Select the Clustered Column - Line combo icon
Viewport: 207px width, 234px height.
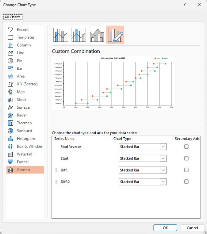(61, 35)
